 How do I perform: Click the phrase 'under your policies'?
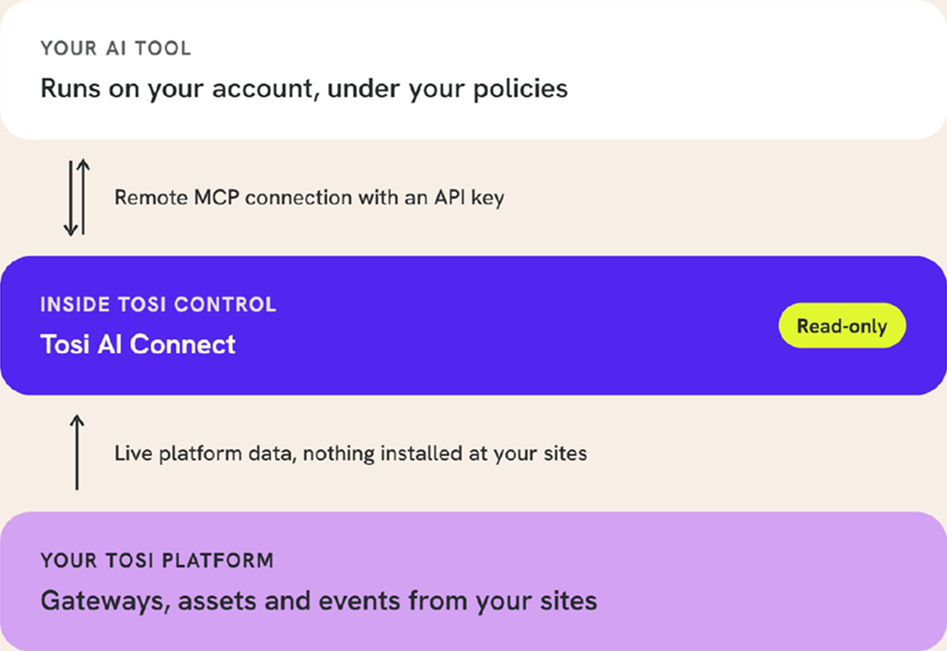tap(447, 89)
